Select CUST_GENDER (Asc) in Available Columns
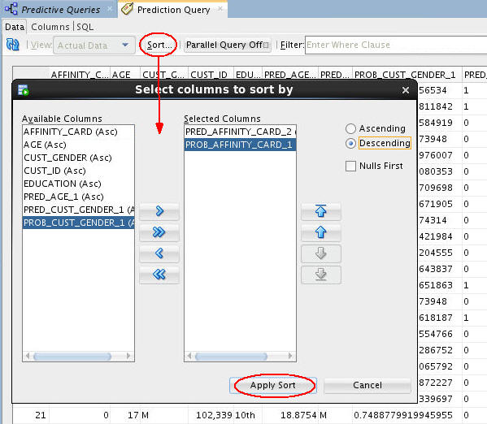 click(78, 158)
